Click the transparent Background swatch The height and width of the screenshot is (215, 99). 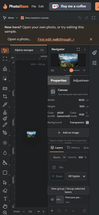click(x=87, y=123)
